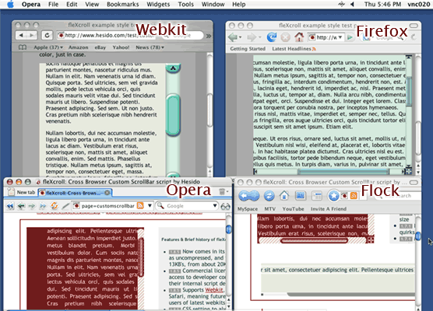Click Firefox back history dropdown arrow
Screen dimensions: 433x311
[241, 37]
